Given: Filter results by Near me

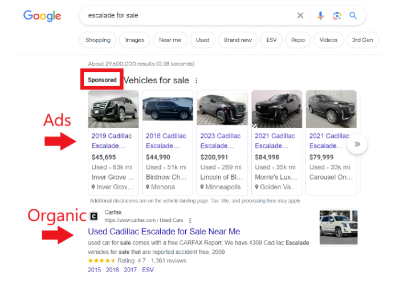Looking at the screenshot, I should pyautogui.click(x=170, y=40).
